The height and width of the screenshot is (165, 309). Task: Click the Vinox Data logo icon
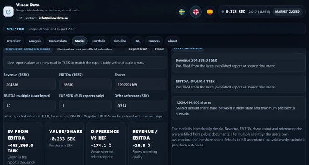point(9,12)
